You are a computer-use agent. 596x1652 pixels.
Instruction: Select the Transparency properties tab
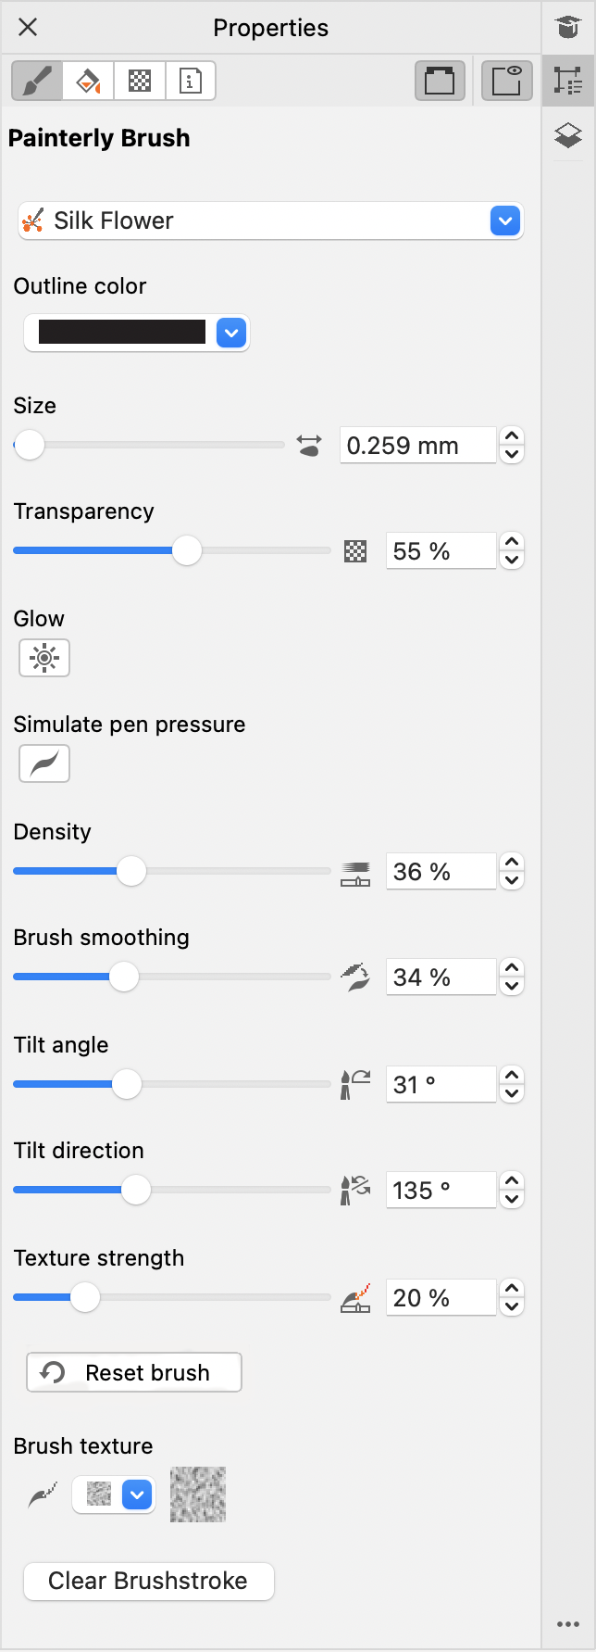(140, 81)
